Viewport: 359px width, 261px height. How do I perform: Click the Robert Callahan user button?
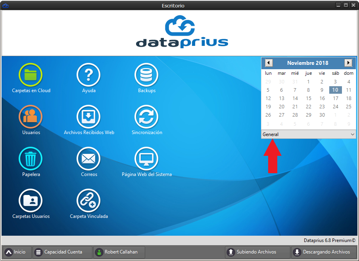pyautogui.click(x=119, y=252)
